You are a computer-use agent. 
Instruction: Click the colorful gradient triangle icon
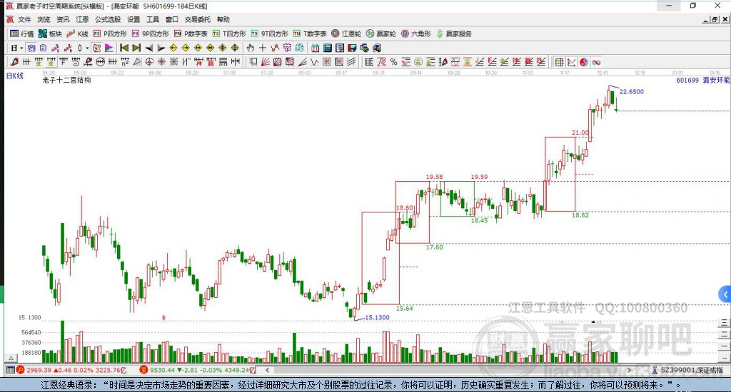109,48
